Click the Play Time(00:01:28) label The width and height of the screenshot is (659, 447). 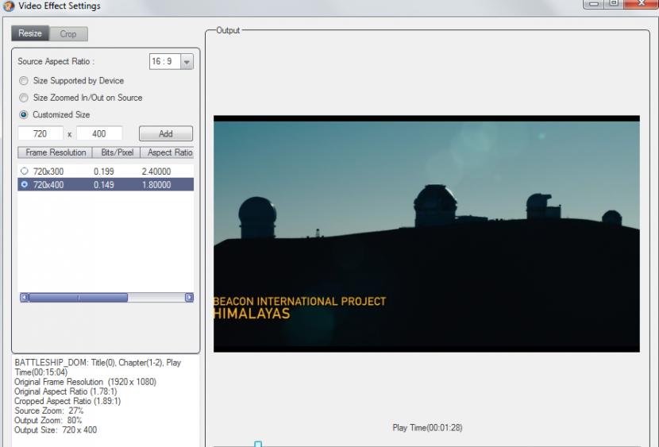point(427,428)
